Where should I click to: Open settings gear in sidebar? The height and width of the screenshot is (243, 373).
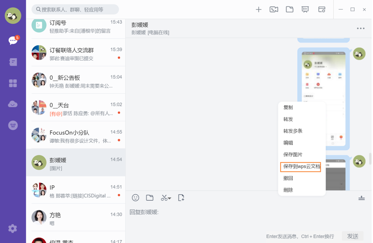pos(13,228)
